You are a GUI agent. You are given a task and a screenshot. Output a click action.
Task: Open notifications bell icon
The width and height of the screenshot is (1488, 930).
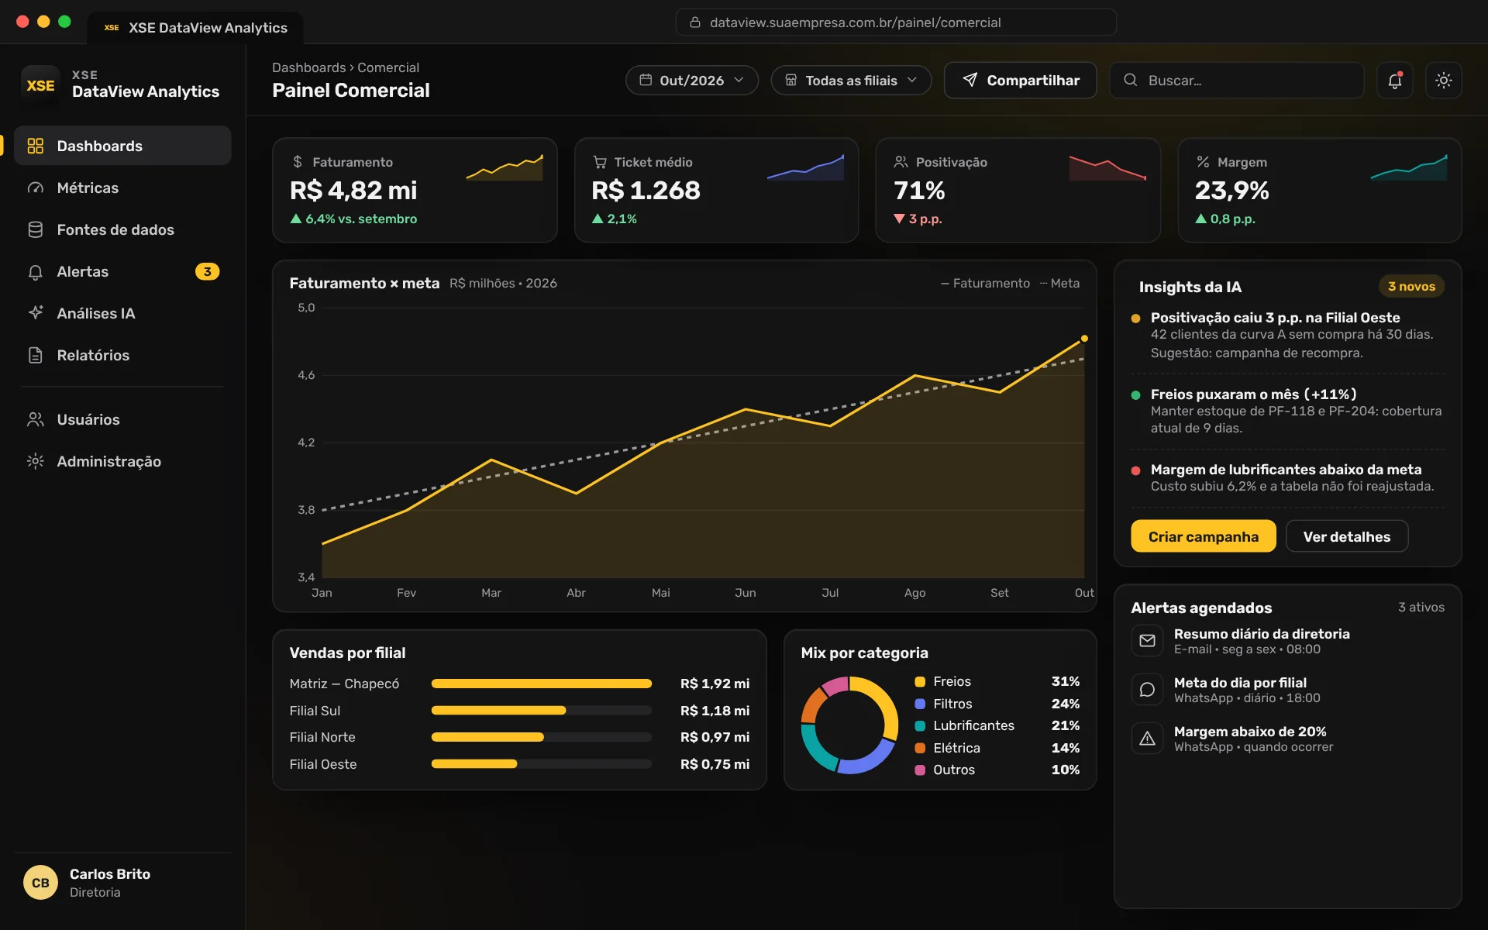1394,80
